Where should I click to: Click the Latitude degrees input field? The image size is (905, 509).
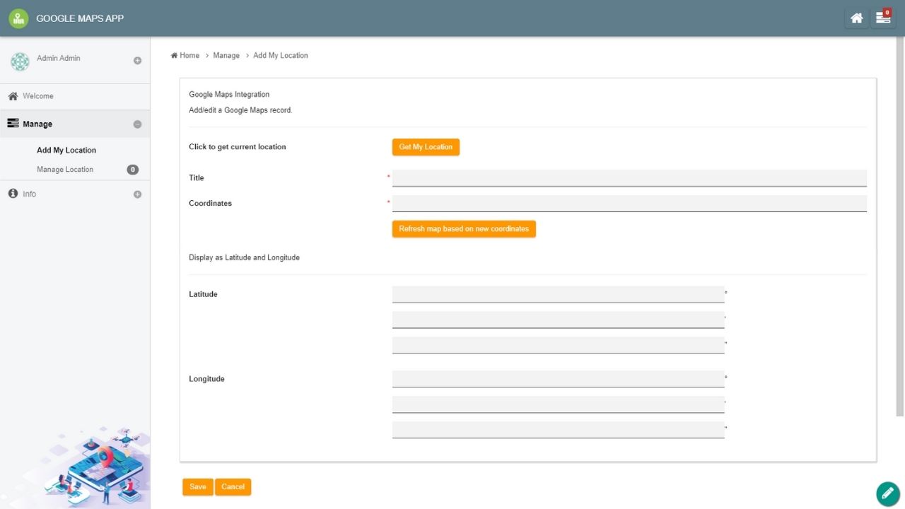(x=558, y=294)
